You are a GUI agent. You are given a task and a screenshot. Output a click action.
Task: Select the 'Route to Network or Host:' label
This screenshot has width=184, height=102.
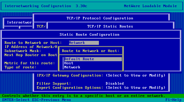point(33,43)
